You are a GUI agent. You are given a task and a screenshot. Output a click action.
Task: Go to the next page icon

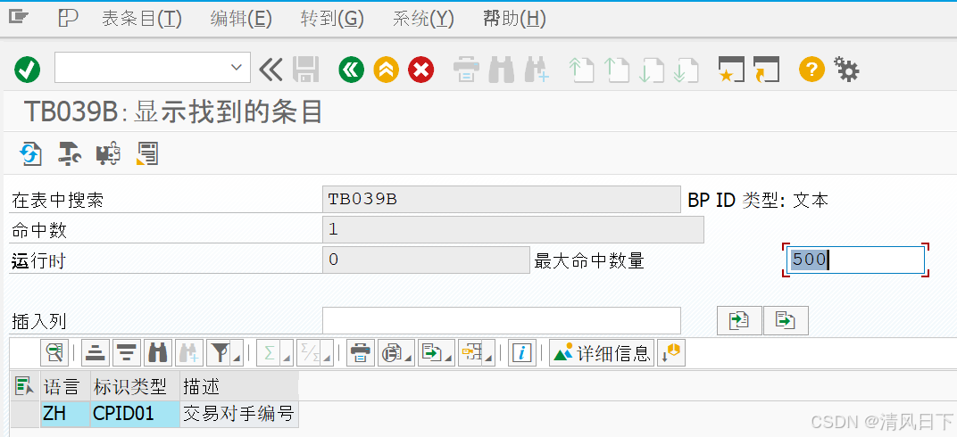tap(651, 70)
